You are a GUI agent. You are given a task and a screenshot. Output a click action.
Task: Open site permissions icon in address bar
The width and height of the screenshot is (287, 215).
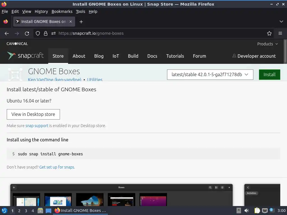coord(54,33)
